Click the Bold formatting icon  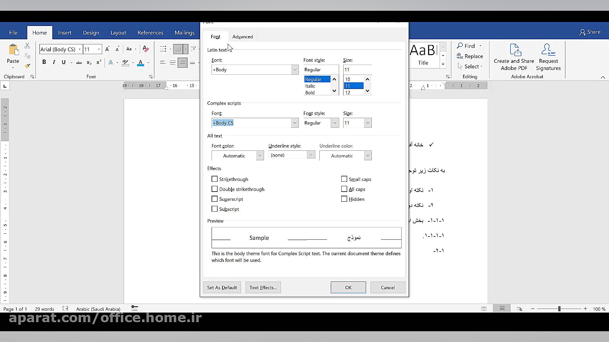pyautogui.click(x=44, y=62)
